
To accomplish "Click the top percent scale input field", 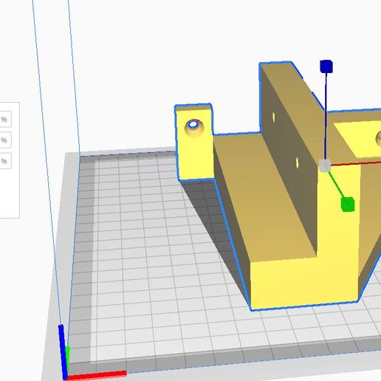I will pos(5,120).
